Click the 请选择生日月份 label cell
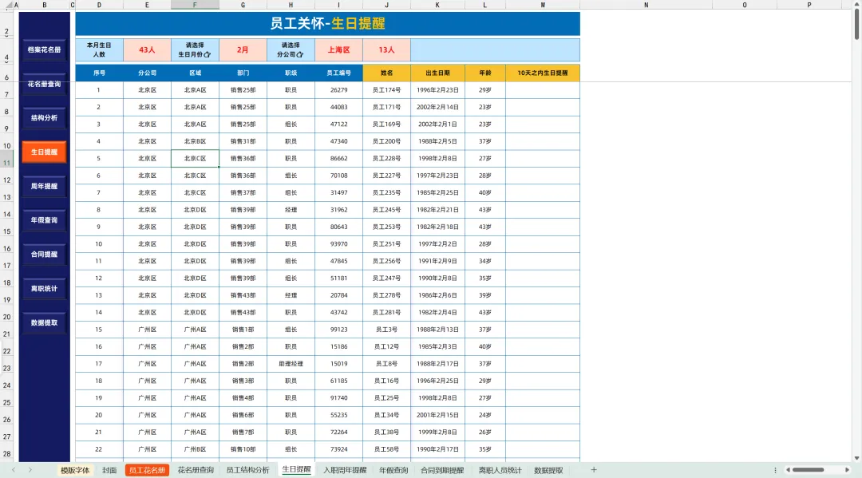This screenshot has height=478, width=862. click(195, 49)
